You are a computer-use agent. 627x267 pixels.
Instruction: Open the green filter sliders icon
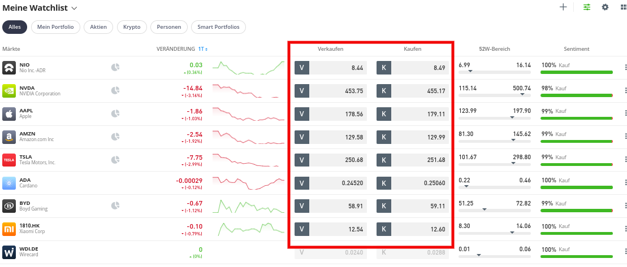point(587,7)
